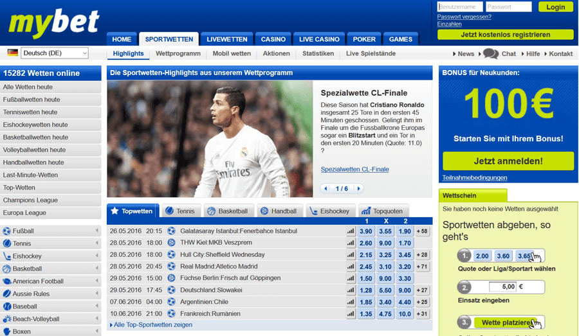Open the GAMES main tab
Image resolution: width=579 pixels, height=336 pixels.
click(x=401, y=39)
